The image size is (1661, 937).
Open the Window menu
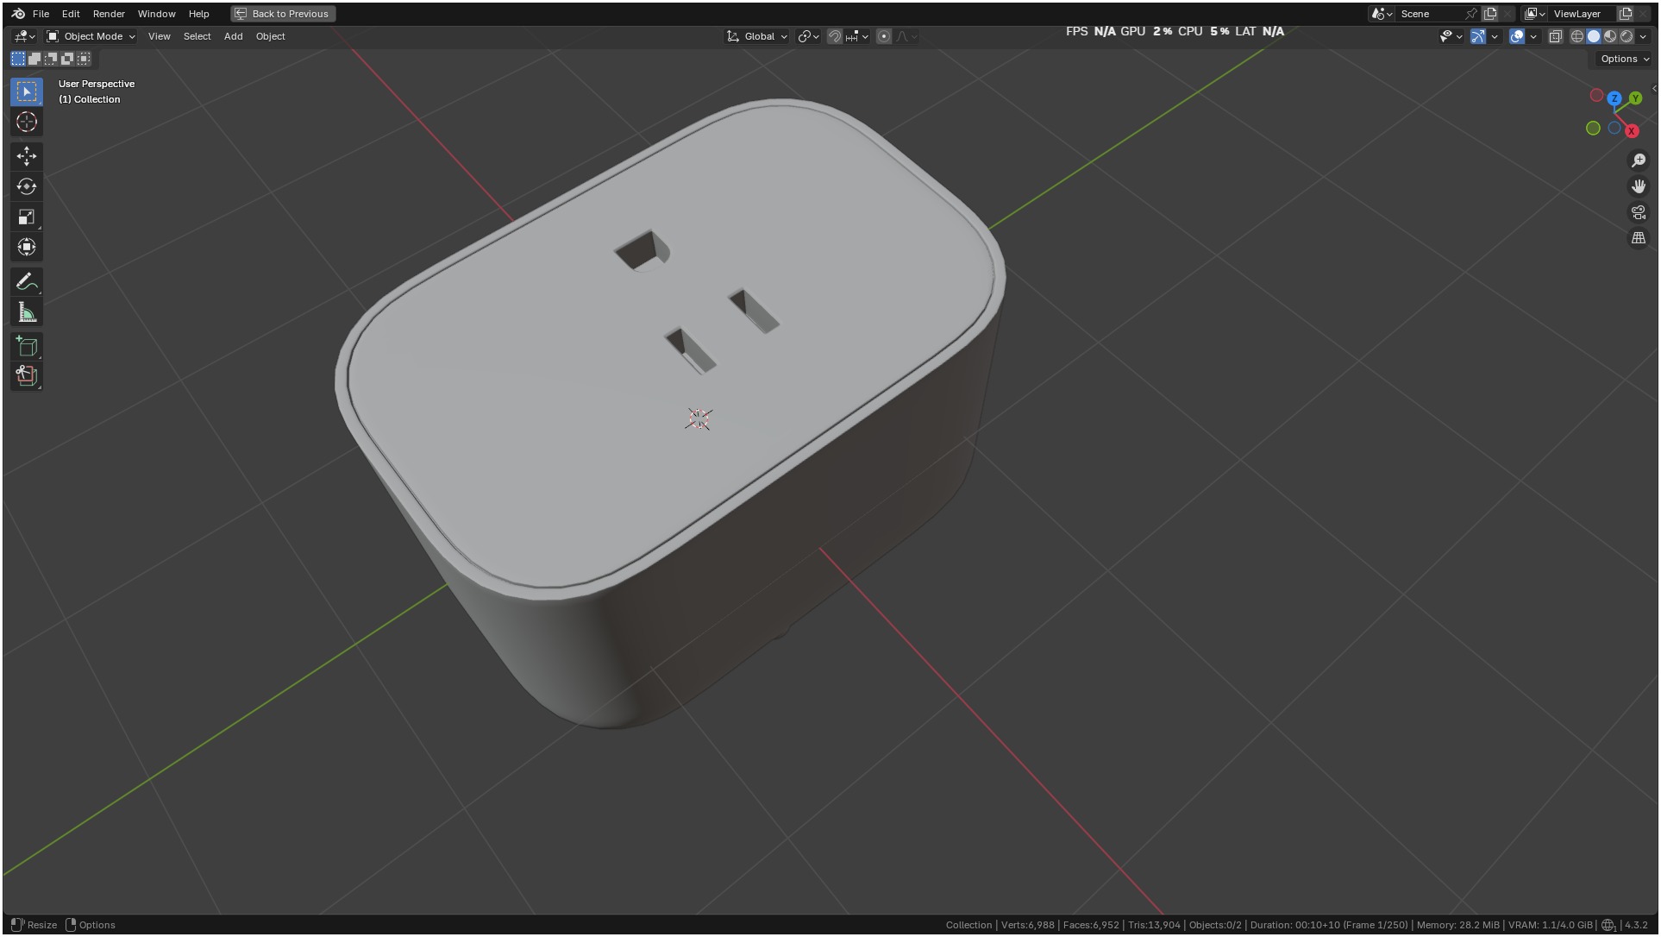coord(157,14)
